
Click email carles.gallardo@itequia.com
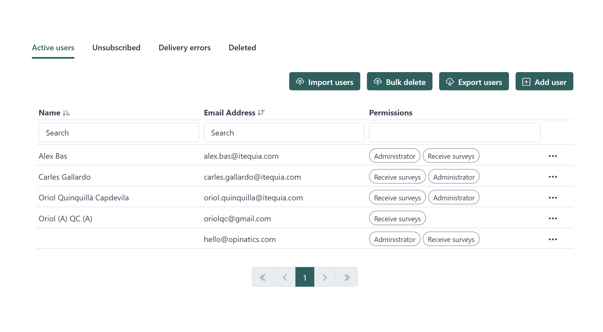click(252, 177)
